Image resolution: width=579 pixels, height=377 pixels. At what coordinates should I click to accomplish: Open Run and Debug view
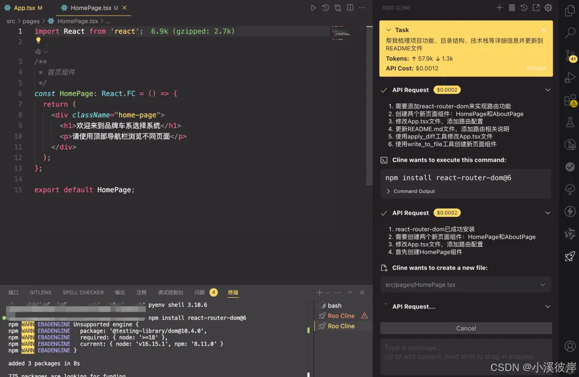click(570, 78)
